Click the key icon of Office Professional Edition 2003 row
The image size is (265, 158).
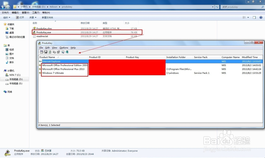[x=40, y=65]
